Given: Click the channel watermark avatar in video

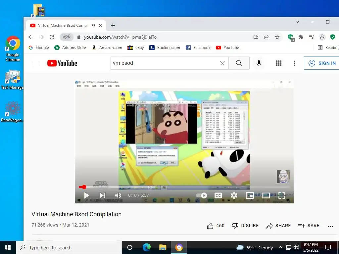Looking at the screenshot, I should tap(283, 177).
